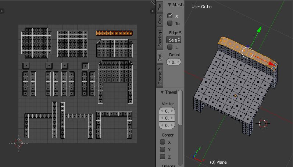The width and height of the screenshot is (293, 167).
Task: Click the Translate panel scrollbar
Action: pyautogui.click(x=181, y=108)
